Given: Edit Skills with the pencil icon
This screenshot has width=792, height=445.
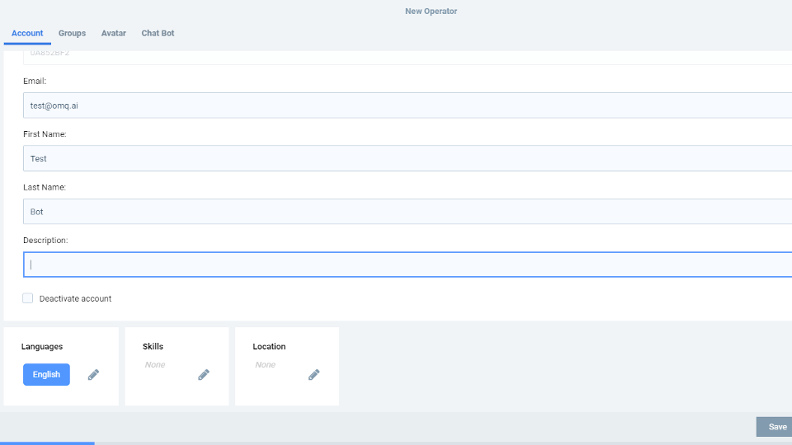Looking at the screenshot, I should tap(204, 374).
